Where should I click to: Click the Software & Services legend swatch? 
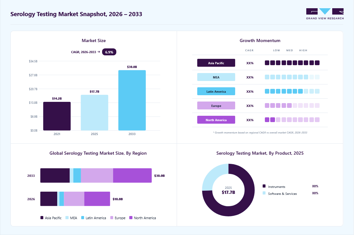pyautogui.click(x=264, y=193)
